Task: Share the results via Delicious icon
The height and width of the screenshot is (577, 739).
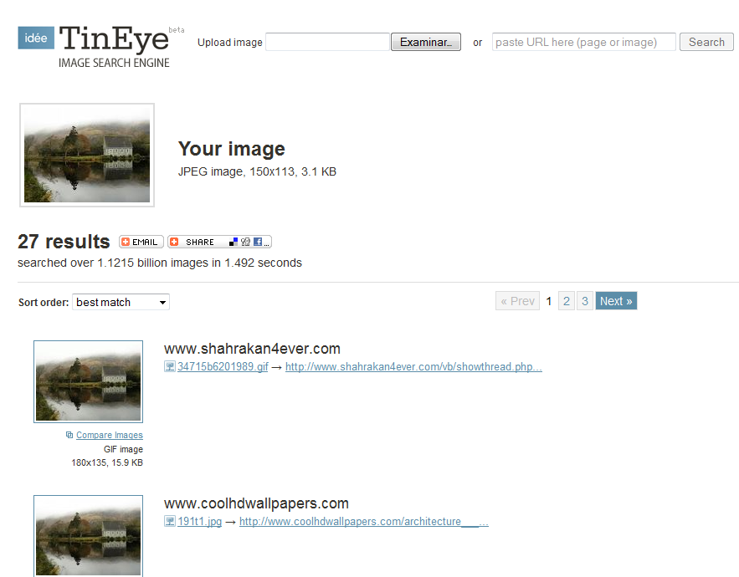Action: [x=234, y=241]
